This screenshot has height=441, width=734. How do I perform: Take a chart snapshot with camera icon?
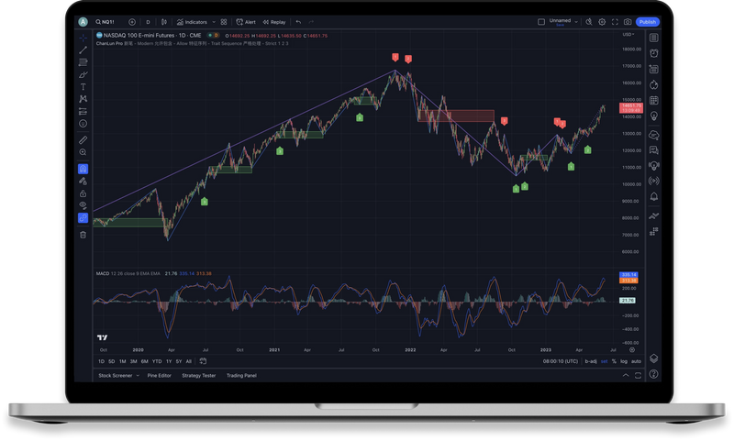[x=628, y=22]
